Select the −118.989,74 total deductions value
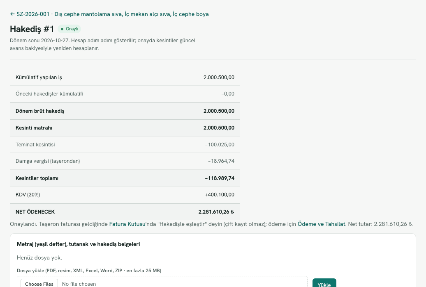426x287 pixels. (x=220, y=178)
